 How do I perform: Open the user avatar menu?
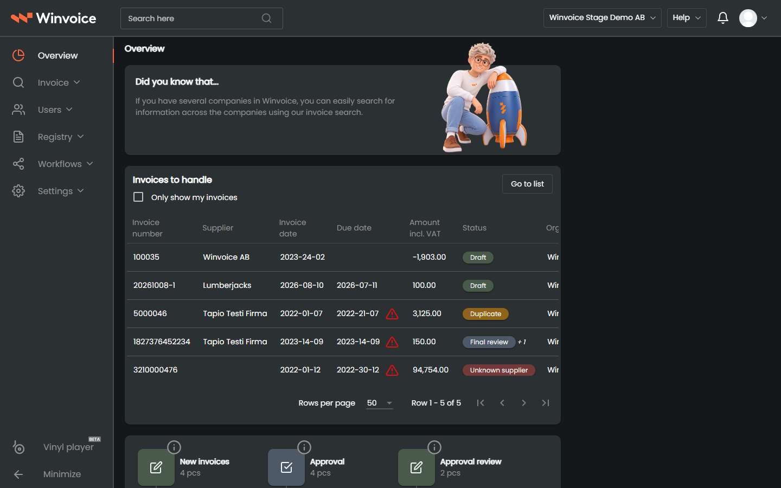(x=753, y=18)
